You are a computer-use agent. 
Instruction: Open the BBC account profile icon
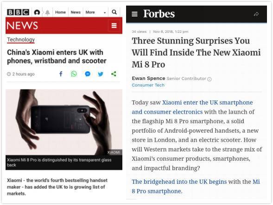(37, 12)
